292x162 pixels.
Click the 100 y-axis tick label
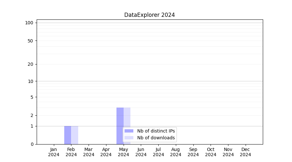coord(29,23)
